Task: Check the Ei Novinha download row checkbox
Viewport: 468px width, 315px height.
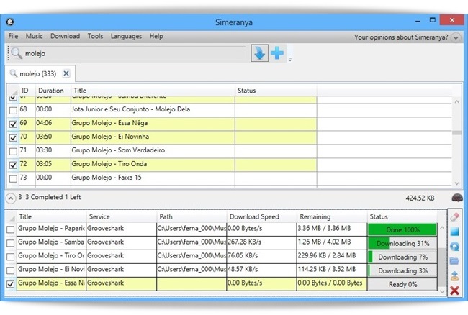Action: 11,270
